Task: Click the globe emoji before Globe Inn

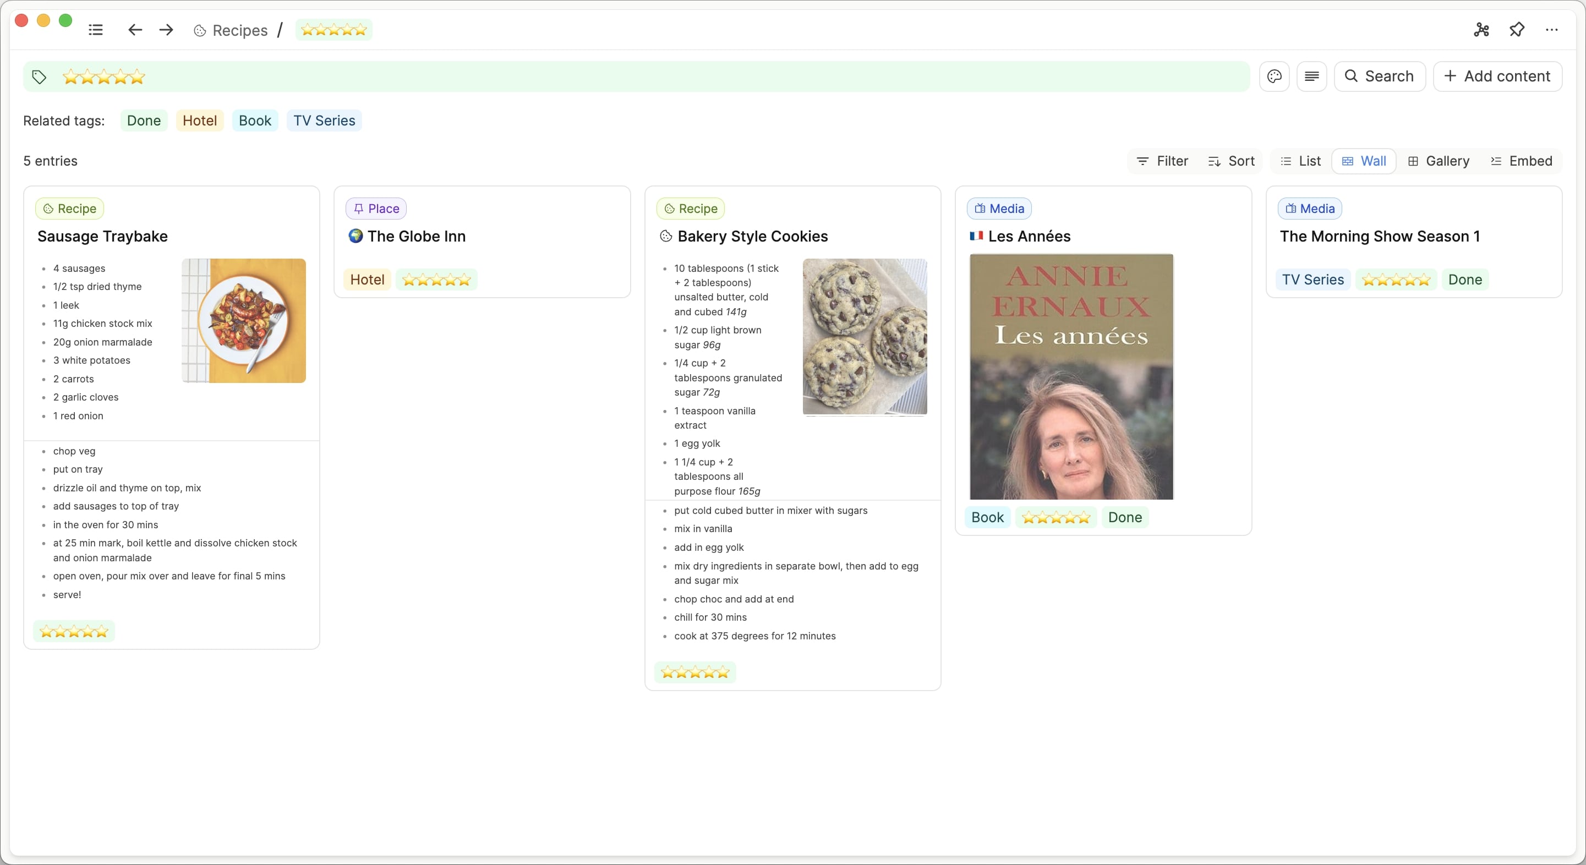Action: tap(356, 236)
